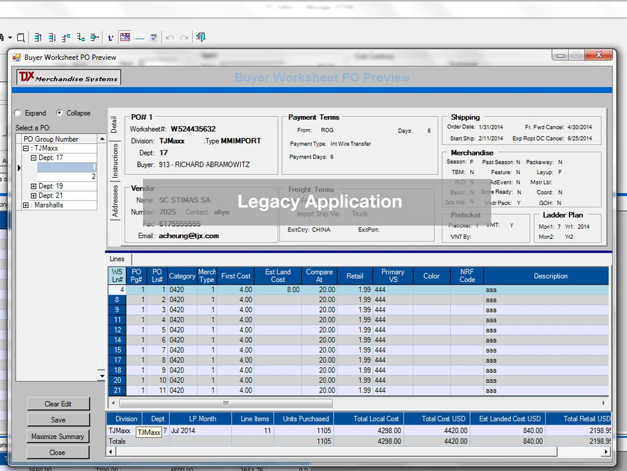Toggle the form view toolbar icon
Screen dimensions: 627x471
pos(125,37)
